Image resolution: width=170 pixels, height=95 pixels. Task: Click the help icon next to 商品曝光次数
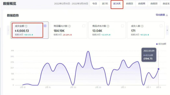[69, 26]
